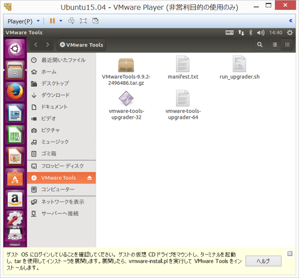Image resolution: width=299 pixels, height=278 pixels.
Task: Open Firefox from the Ubuntu launcher
Action: click(15, 91)
